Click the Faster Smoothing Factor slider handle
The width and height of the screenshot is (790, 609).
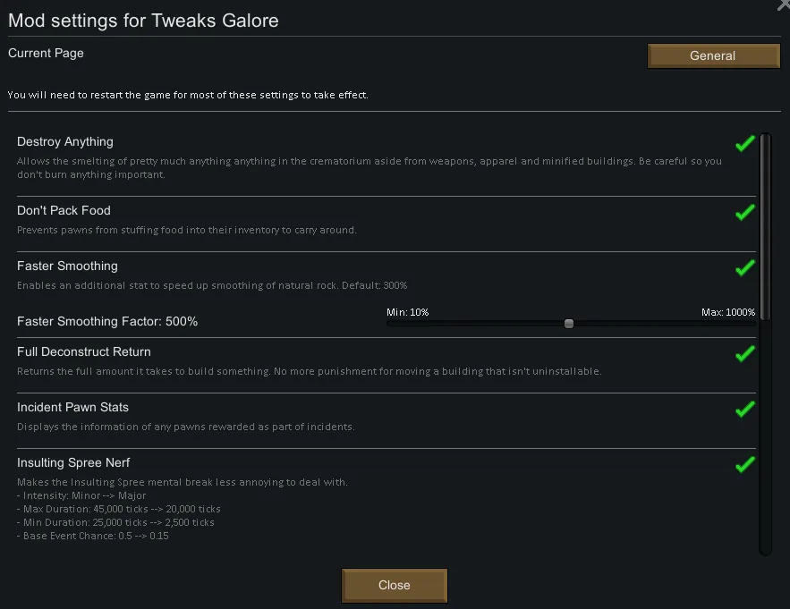point(569,324)
